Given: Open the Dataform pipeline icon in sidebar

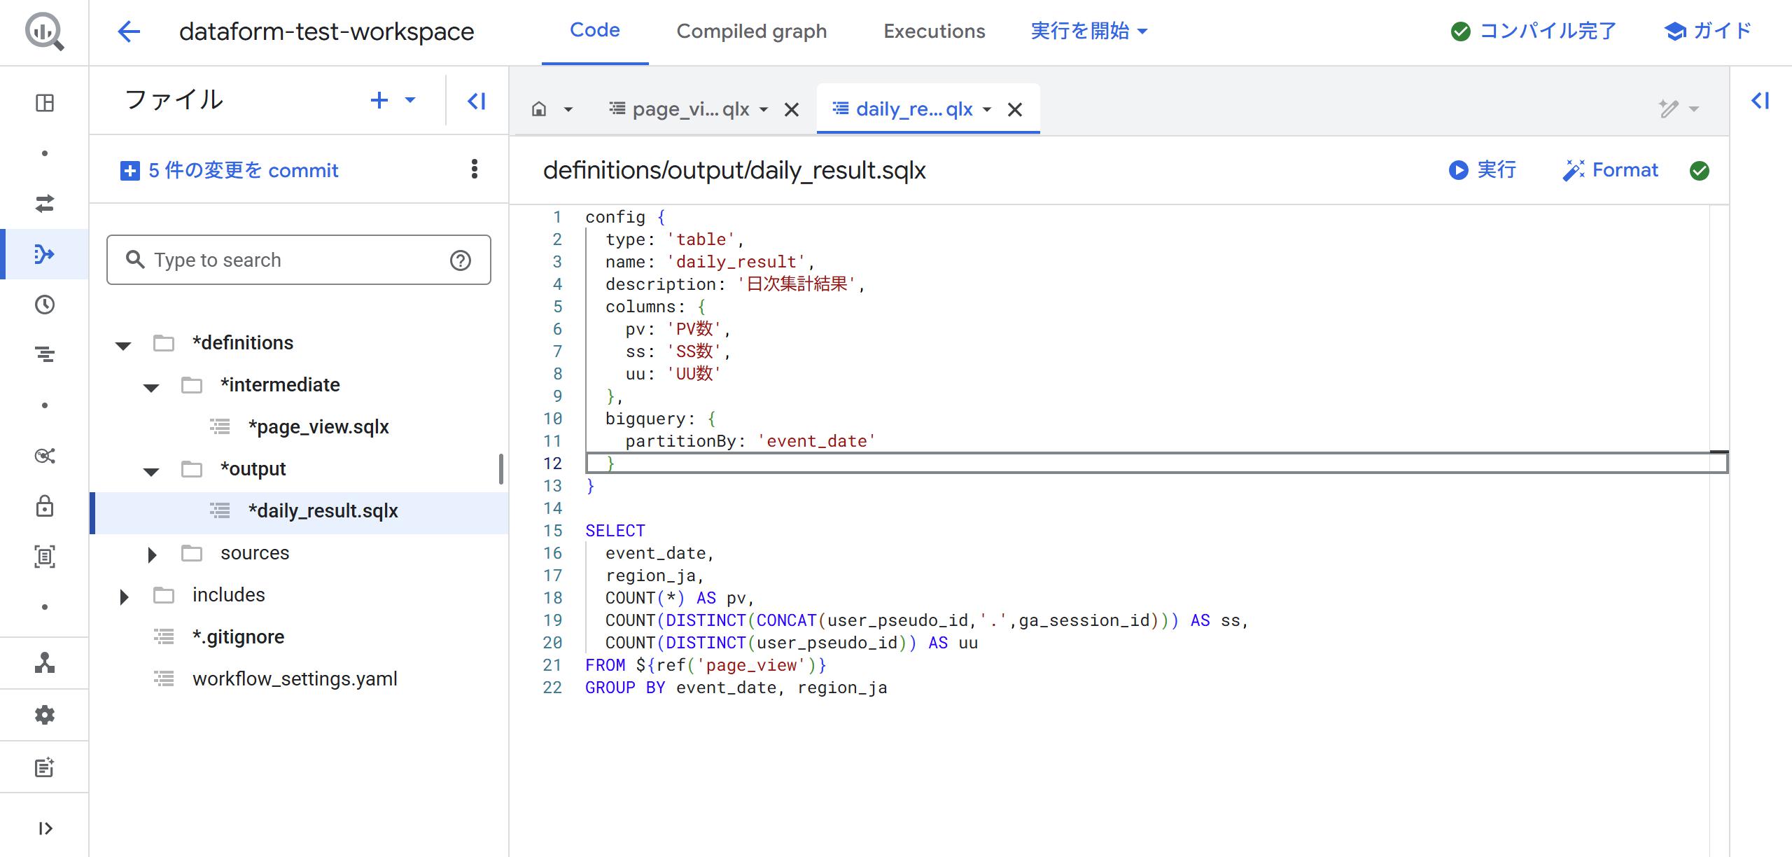Looking at the screenshot, I should point(44,254).
